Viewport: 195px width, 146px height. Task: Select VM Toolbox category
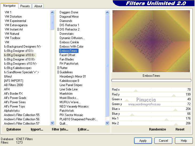click(12, 38)
